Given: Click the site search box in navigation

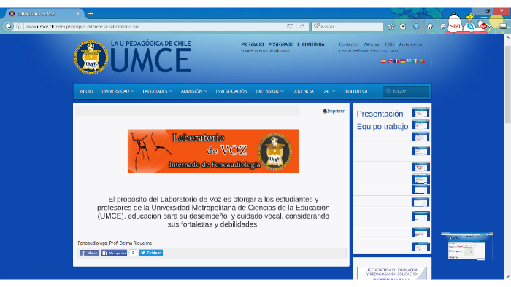Looking at the screenshot, I should [x=405, y=91].
